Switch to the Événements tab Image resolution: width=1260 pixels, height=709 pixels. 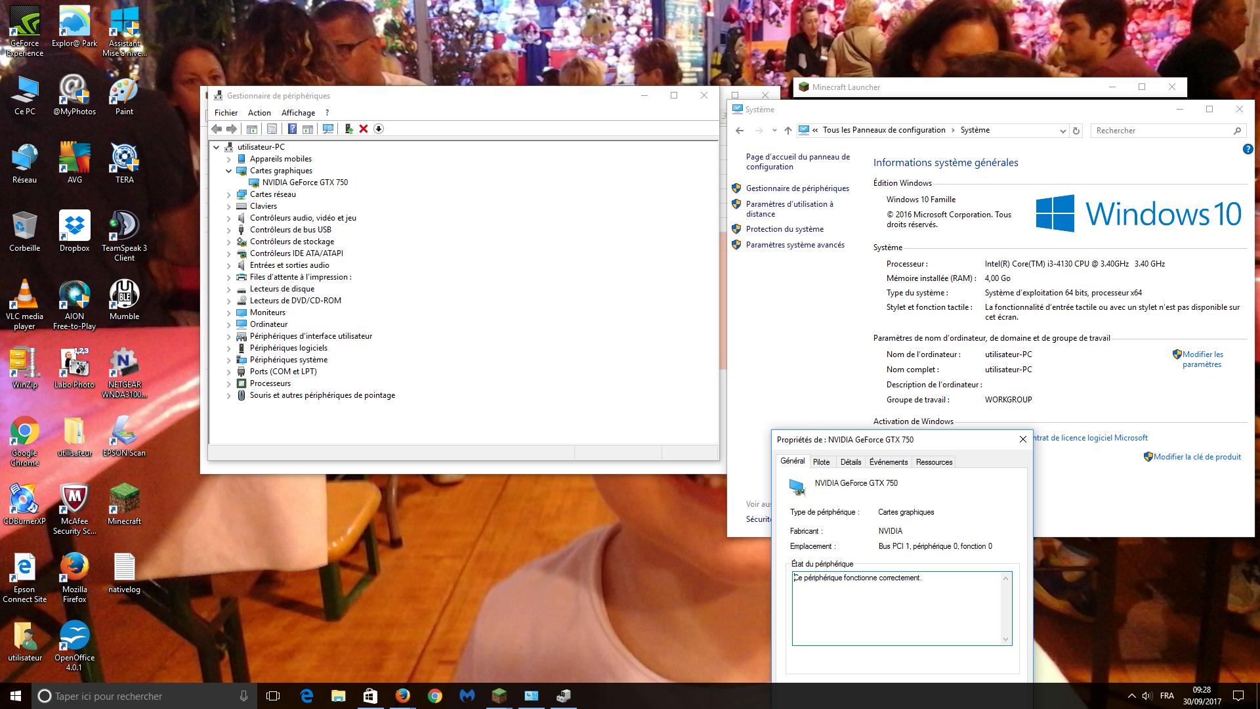889,462
